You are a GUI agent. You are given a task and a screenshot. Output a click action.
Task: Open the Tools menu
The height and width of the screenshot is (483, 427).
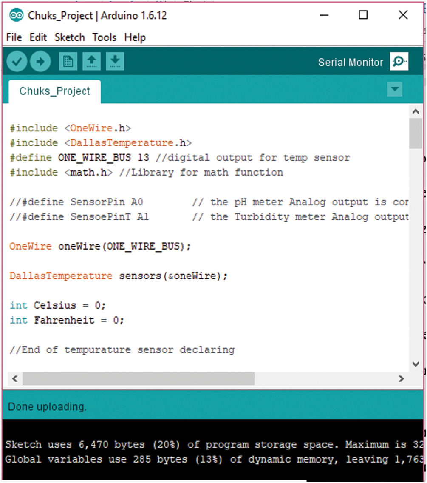tap(104, 37)
